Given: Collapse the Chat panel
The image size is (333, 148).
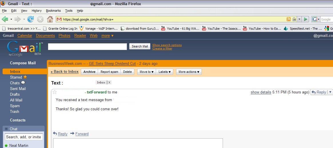Looking at the screenshot, I should click(x=6, y=129).
